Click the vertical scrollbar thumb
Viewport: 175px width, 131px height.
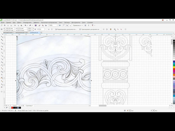pos(172,42)
